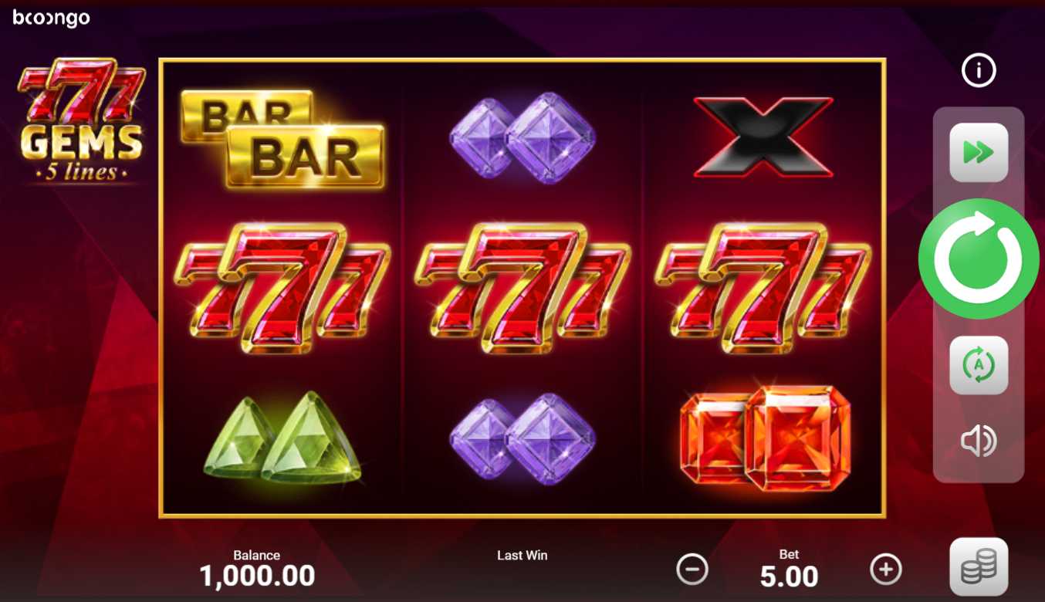1045x602 pixels.
Task: Click the center reel 777 symbol
Action: (x=522, y=288)
